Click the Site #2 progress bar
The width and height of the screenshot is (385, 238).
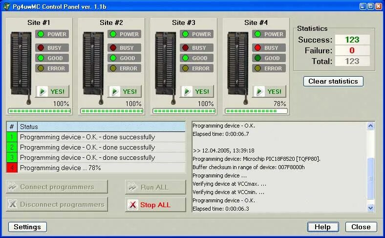point(112,111)
